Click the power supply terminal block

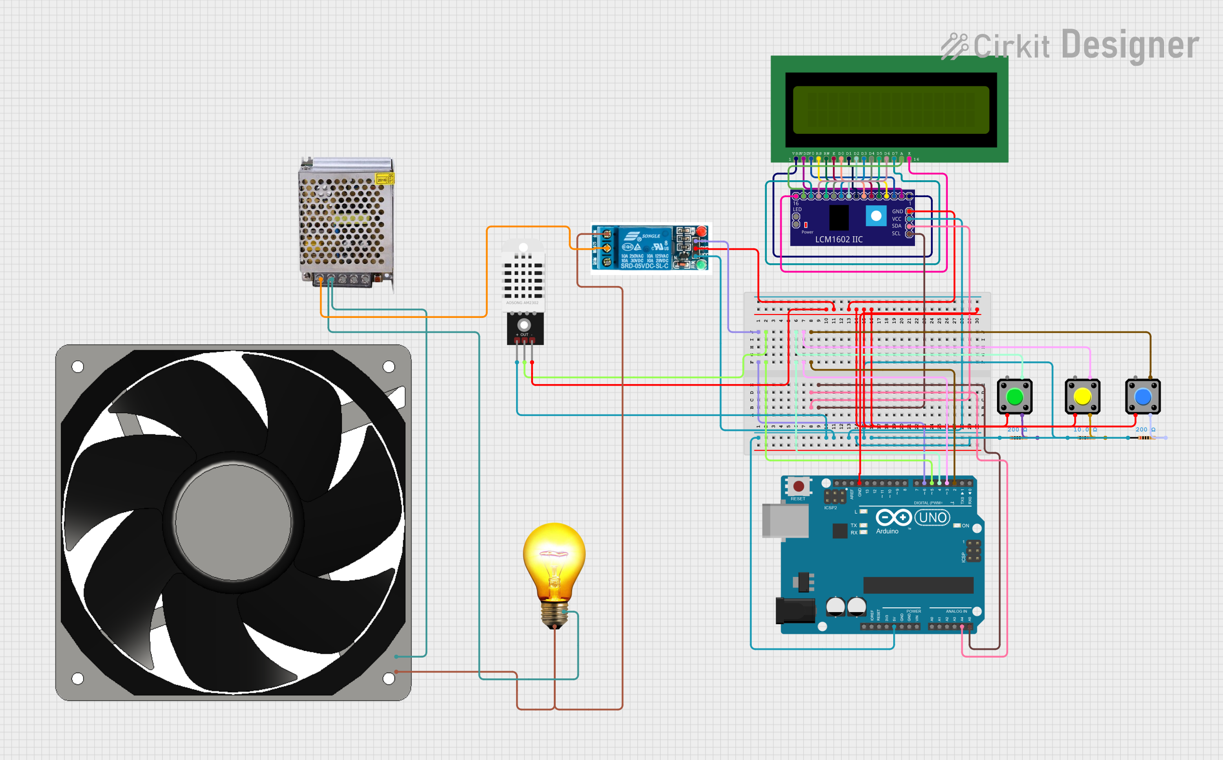(x=342, y=280)
